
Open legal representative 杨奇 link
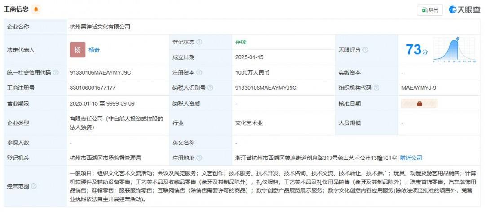94,50
